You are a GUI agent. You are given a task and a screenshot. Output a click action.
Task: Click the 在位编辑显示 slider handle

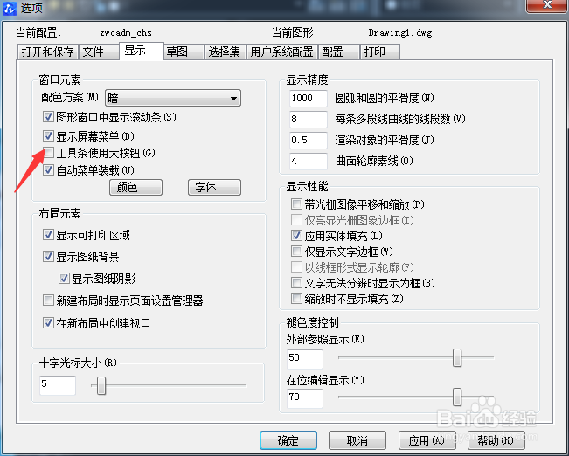[457, 397]
